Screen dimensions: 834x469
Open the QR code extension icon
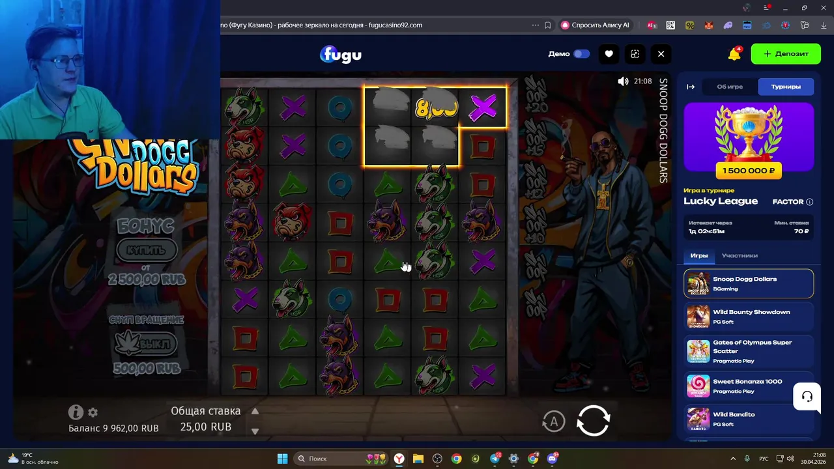pyautogui.click(x=670, y=25)
